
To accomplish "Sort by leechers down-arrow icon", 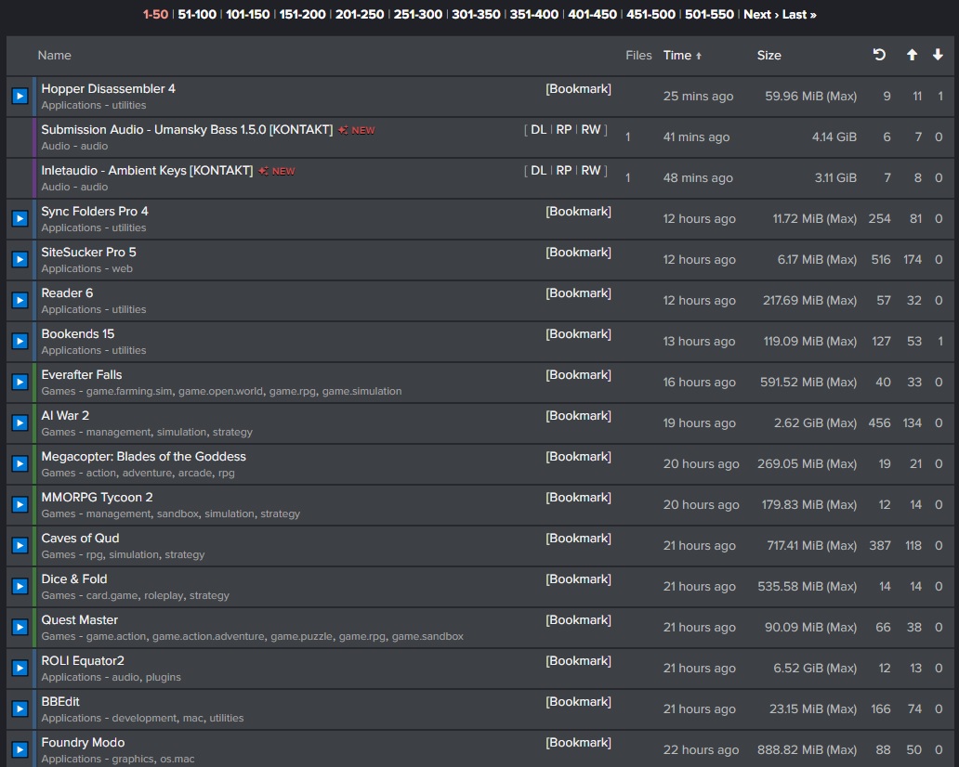I will tap(938, 55).
